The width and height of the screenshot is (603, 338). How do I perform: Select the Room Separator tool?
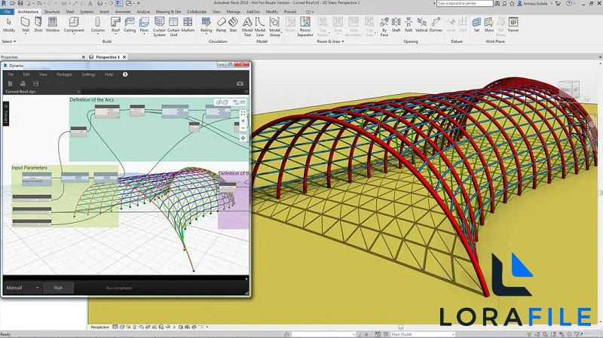305,27
